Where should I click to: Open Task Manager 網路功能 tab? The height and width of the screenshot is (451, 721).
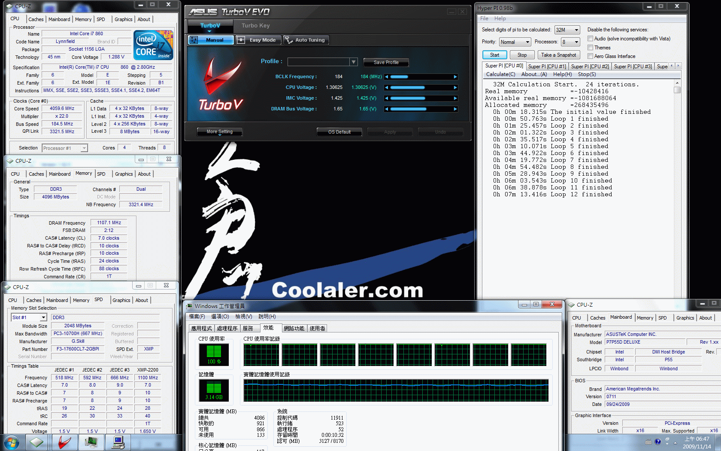[x=294, y=329]
